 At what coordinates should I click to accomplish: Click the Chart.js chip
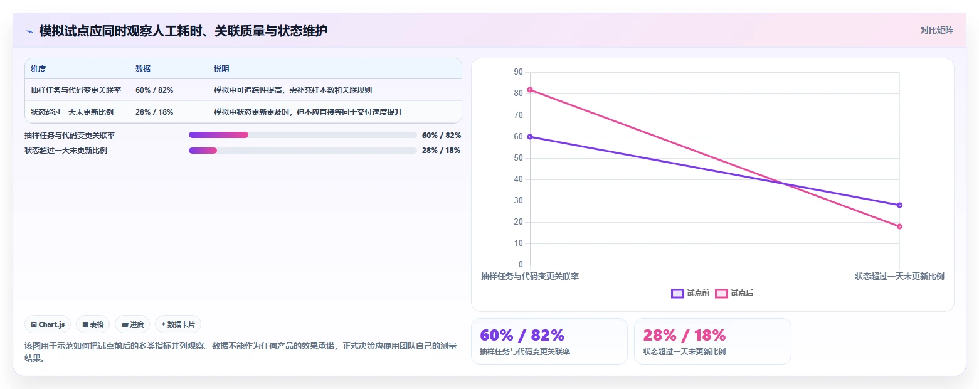48,324
